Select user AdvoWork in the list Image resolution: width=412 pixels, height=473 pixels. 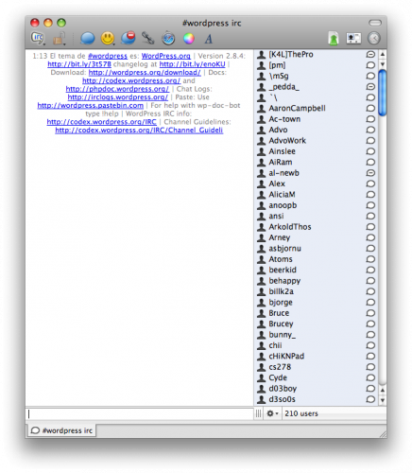coord(317,141)
